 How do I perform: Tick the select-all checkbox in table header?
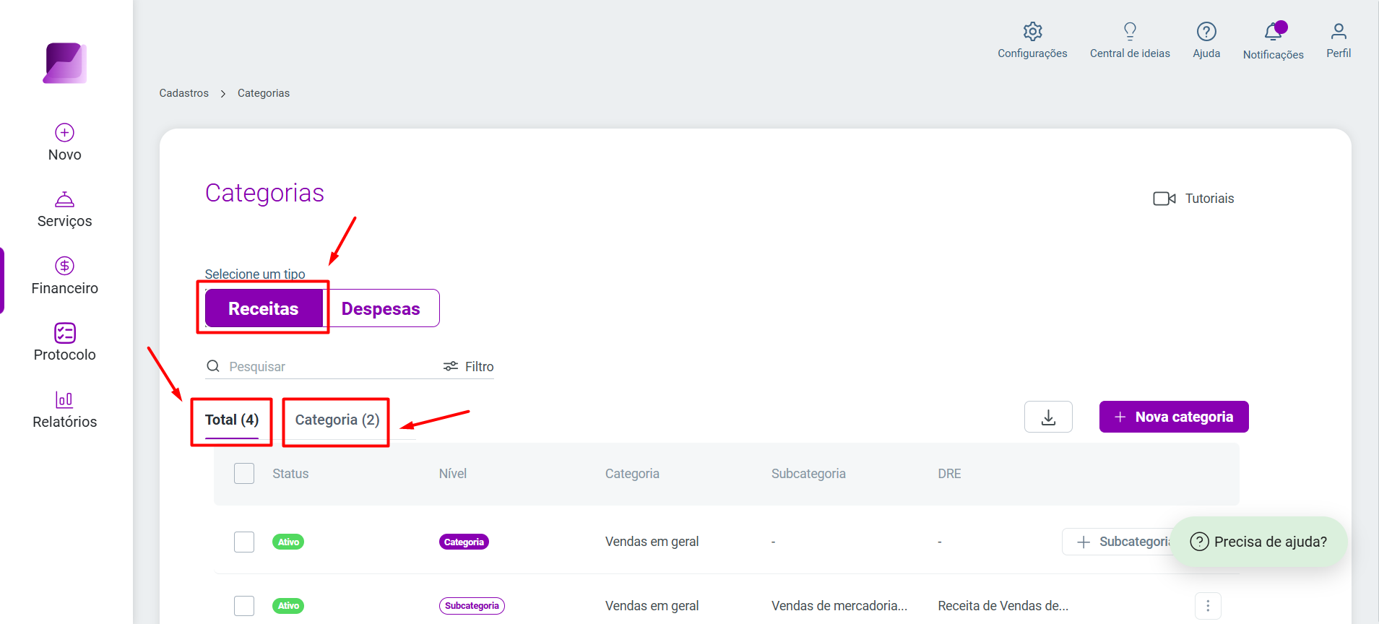click(x=244, y=474)
